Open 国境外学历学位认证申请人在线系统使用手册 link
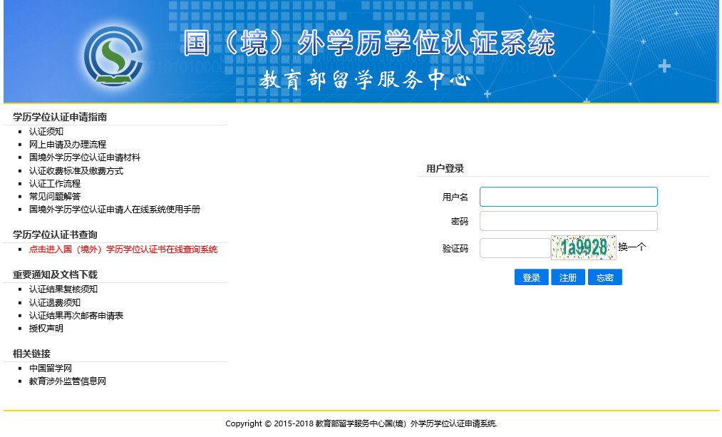The image size is (722, 437). 115,210
